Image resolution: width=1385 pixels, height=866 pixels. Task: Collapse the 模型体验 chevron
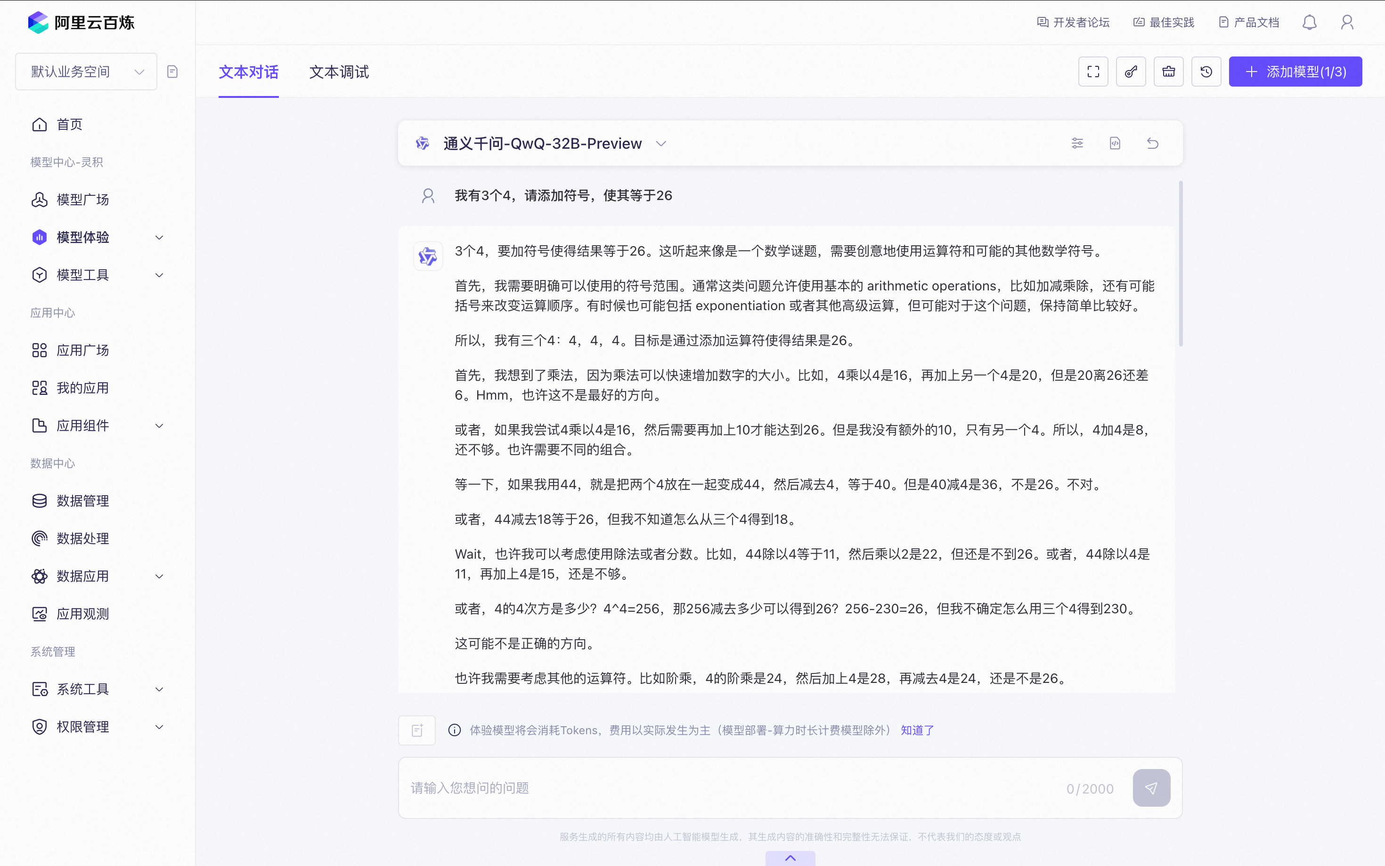(159, 237)
